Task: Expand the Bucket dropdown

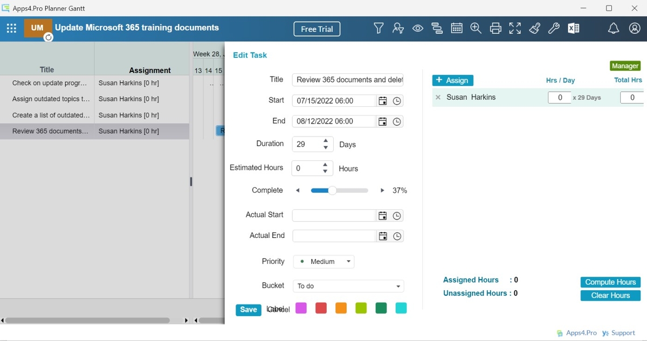Action: coord(399,286)
